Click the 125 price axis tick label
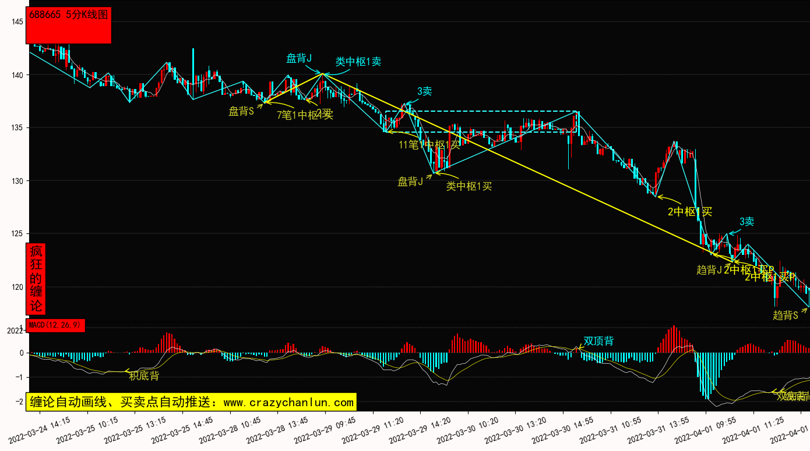Image resolution: width=810 pixels, height=451 pixels. pos(17,234)
